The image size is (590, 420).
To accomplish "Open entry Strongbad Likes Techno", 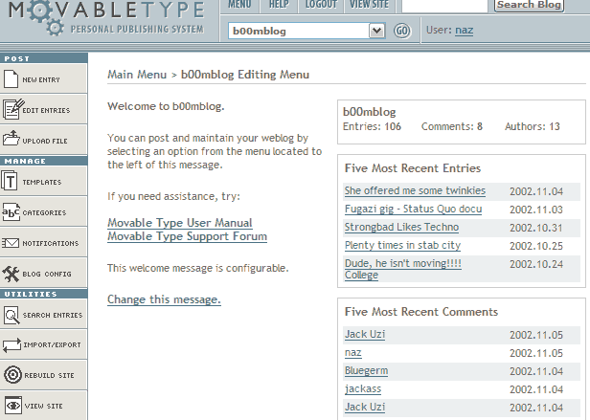I will click(x=401, y=227).
